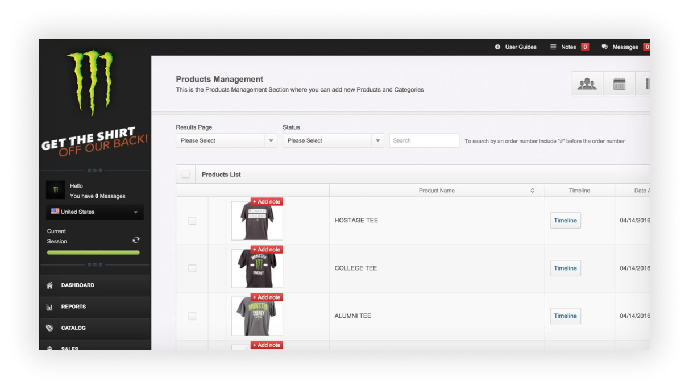
Task: Add note to ALUMNI TEE product
Action: point(267,297)
